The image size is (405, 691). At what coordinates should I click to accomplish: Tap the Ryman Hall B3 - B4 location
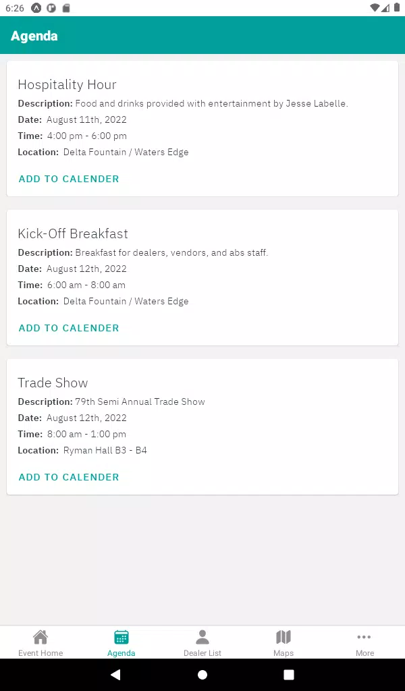(x=105, y=450)
